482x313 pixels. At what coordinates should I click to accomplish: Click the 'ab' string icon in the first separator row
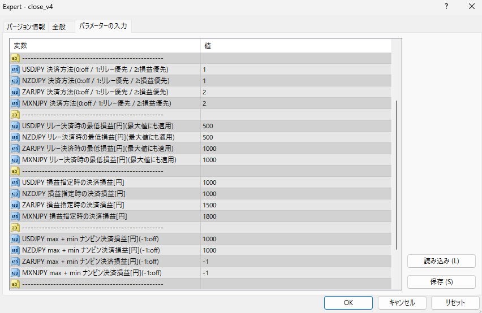click(15, 58)
